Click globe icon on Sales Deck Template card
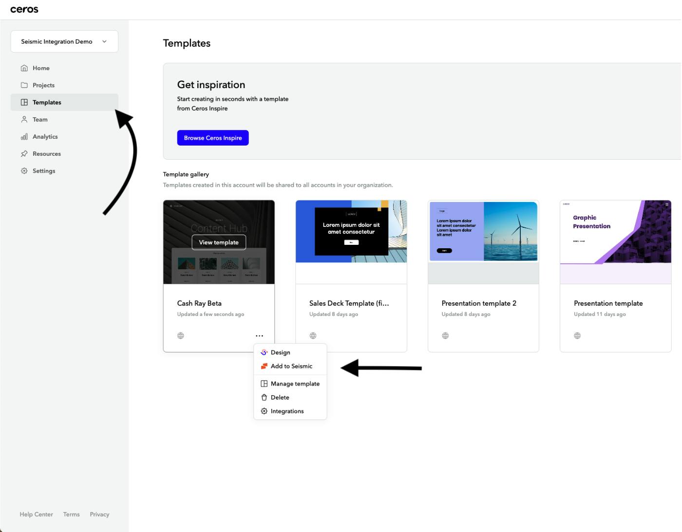682x532 pixels. (x=313, y=335)
